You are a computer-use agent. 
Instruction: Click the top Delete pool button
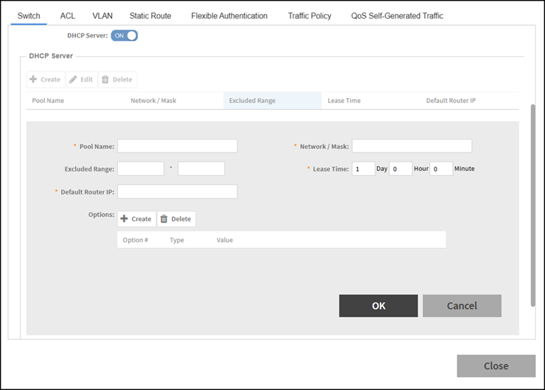pyautogui.click(x=118, y=79)
